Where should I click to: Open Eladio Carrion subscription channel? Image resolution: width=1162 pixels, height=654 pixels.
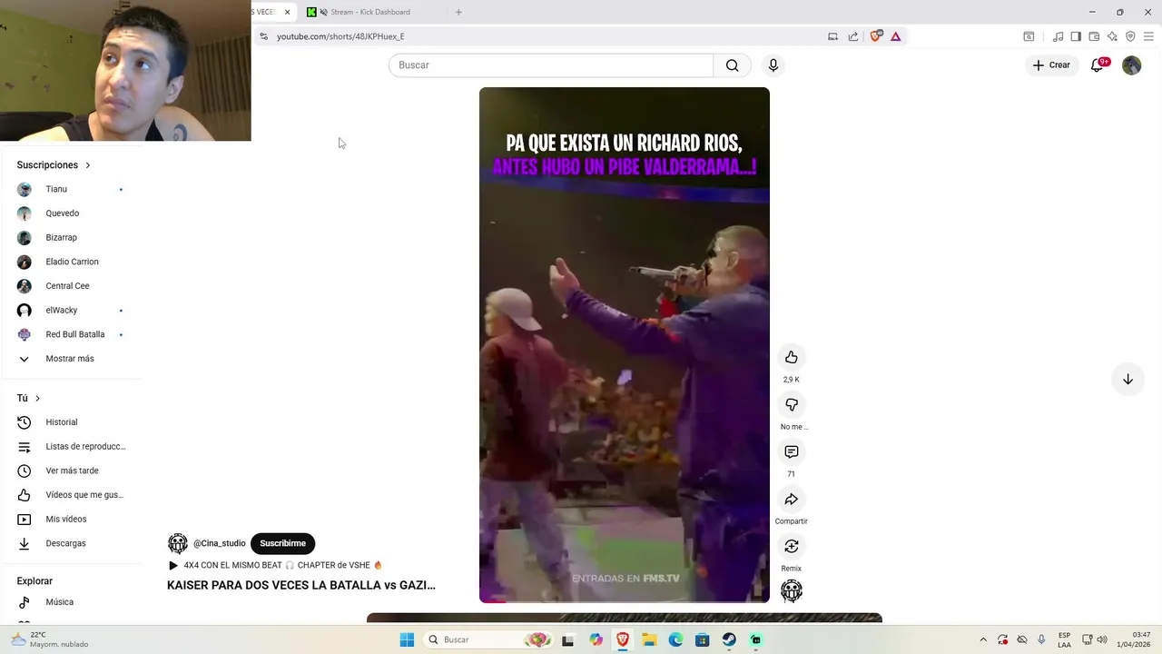point(71,262)
